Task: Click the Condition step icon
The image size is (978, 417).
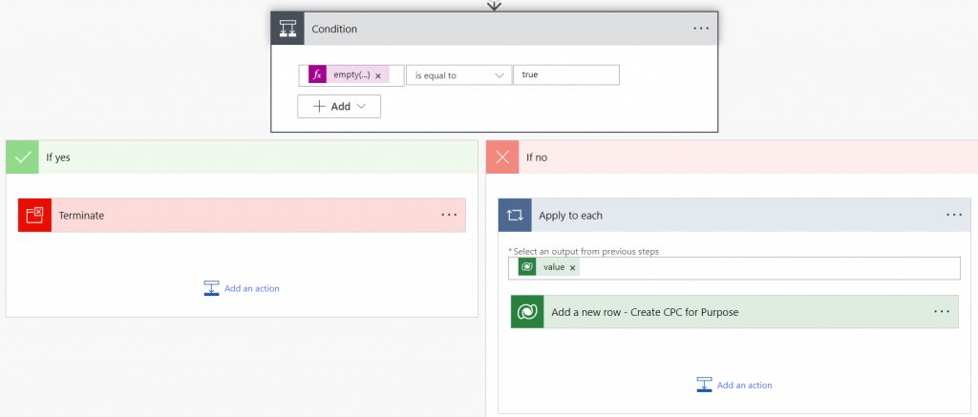Action: coord(287,29)
